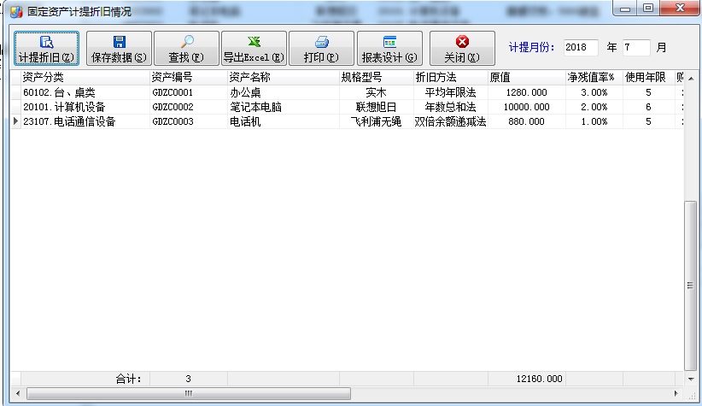Select row 20101.计算机设备
The height and width of the screenshot is (406, 702).
pyautogui.click(x=347, y=107)
